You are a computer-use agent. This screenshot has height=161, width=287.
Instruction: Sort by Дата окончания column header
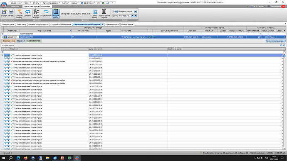(x=128, y=49)
